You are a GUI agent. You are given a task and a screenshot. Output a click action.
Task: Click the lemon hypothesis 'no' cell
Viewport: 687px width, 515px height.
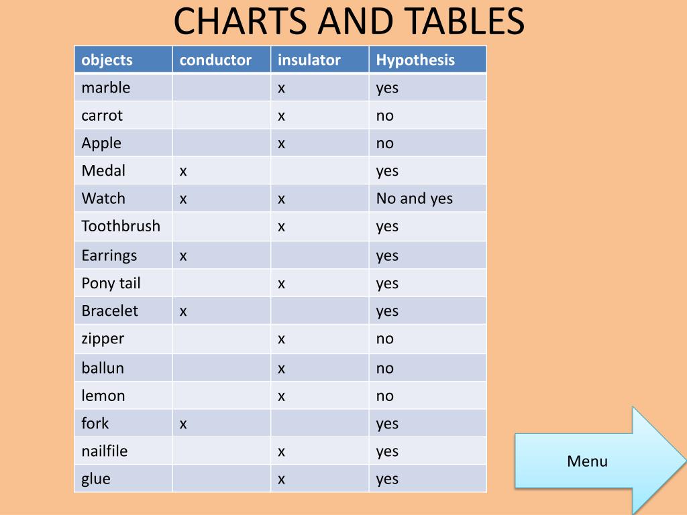pyautogui.click(x=427, y=396)
